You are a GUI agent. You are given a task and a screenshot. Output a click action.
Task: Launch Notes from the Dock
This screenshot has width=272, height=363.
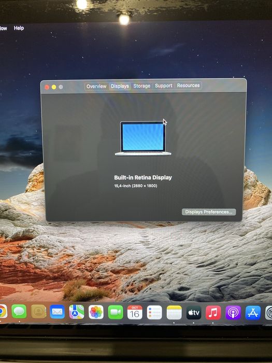(x=174, y=313)
